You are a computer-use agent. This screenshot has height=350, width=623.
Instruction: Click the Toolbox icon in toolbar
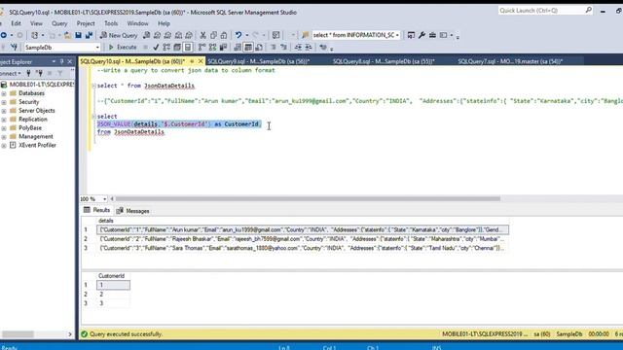pos(432,35)
